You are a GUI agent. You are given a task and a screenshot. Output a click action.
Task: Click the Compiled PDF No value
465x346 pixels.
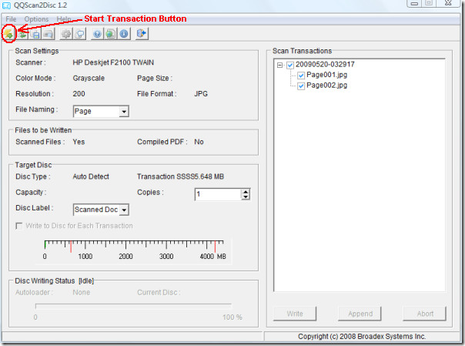(199, 142)
